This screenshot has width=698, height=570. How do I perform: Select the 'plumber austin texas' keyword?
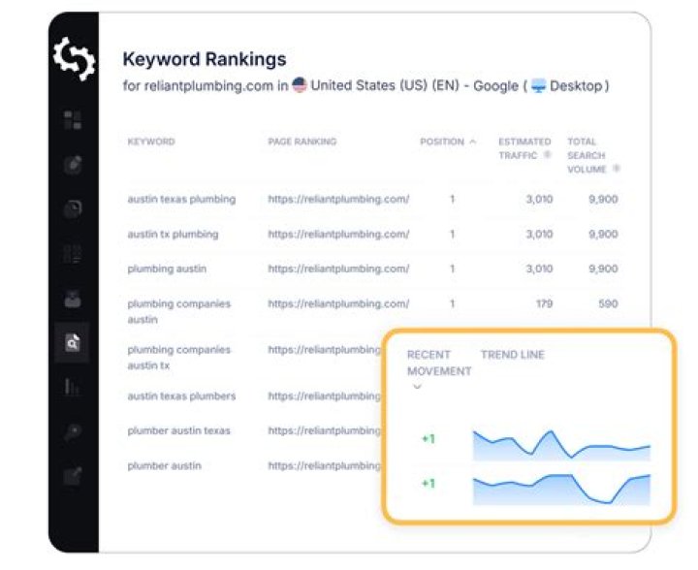click(x=178, y=430)
